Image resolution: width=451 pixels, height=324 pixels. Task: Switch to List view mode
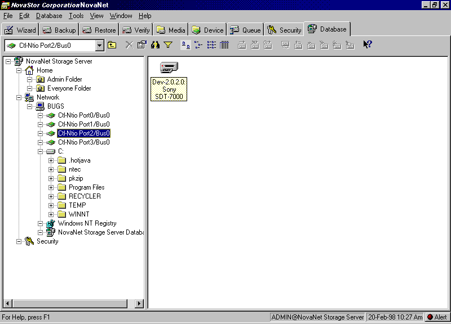(211, 45)
